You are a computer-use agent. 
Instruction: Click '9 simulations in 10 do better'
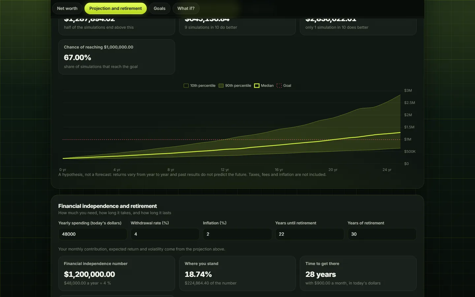coord(211,27)
